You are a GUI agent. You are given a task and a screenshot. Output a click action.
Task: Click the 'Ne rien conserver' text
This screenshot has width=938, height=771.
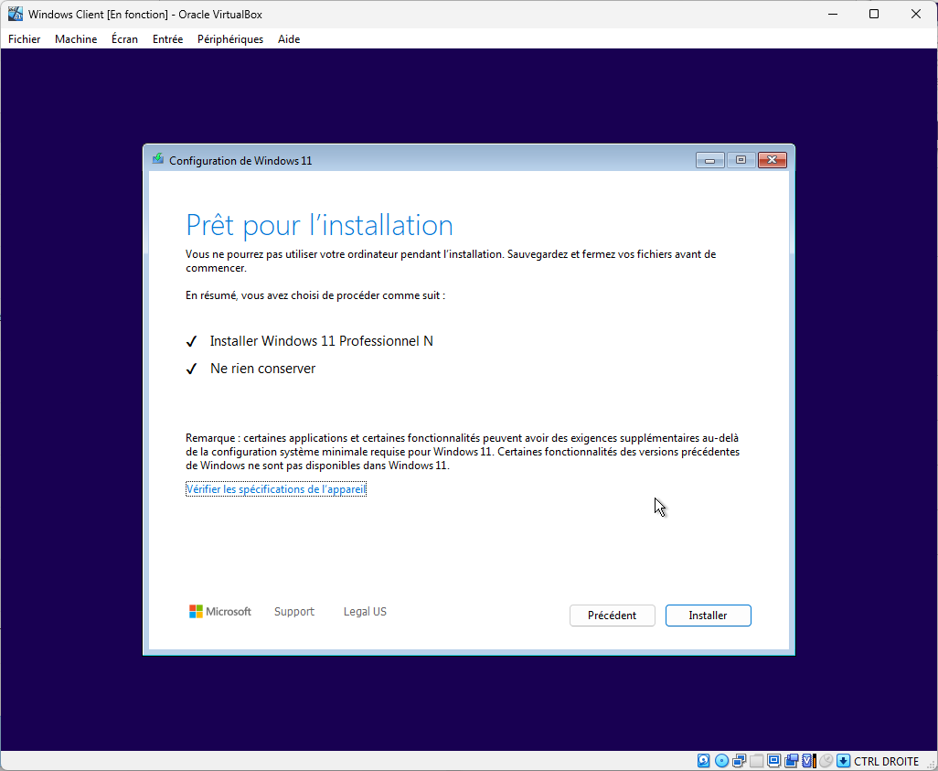tap(262, 369)
